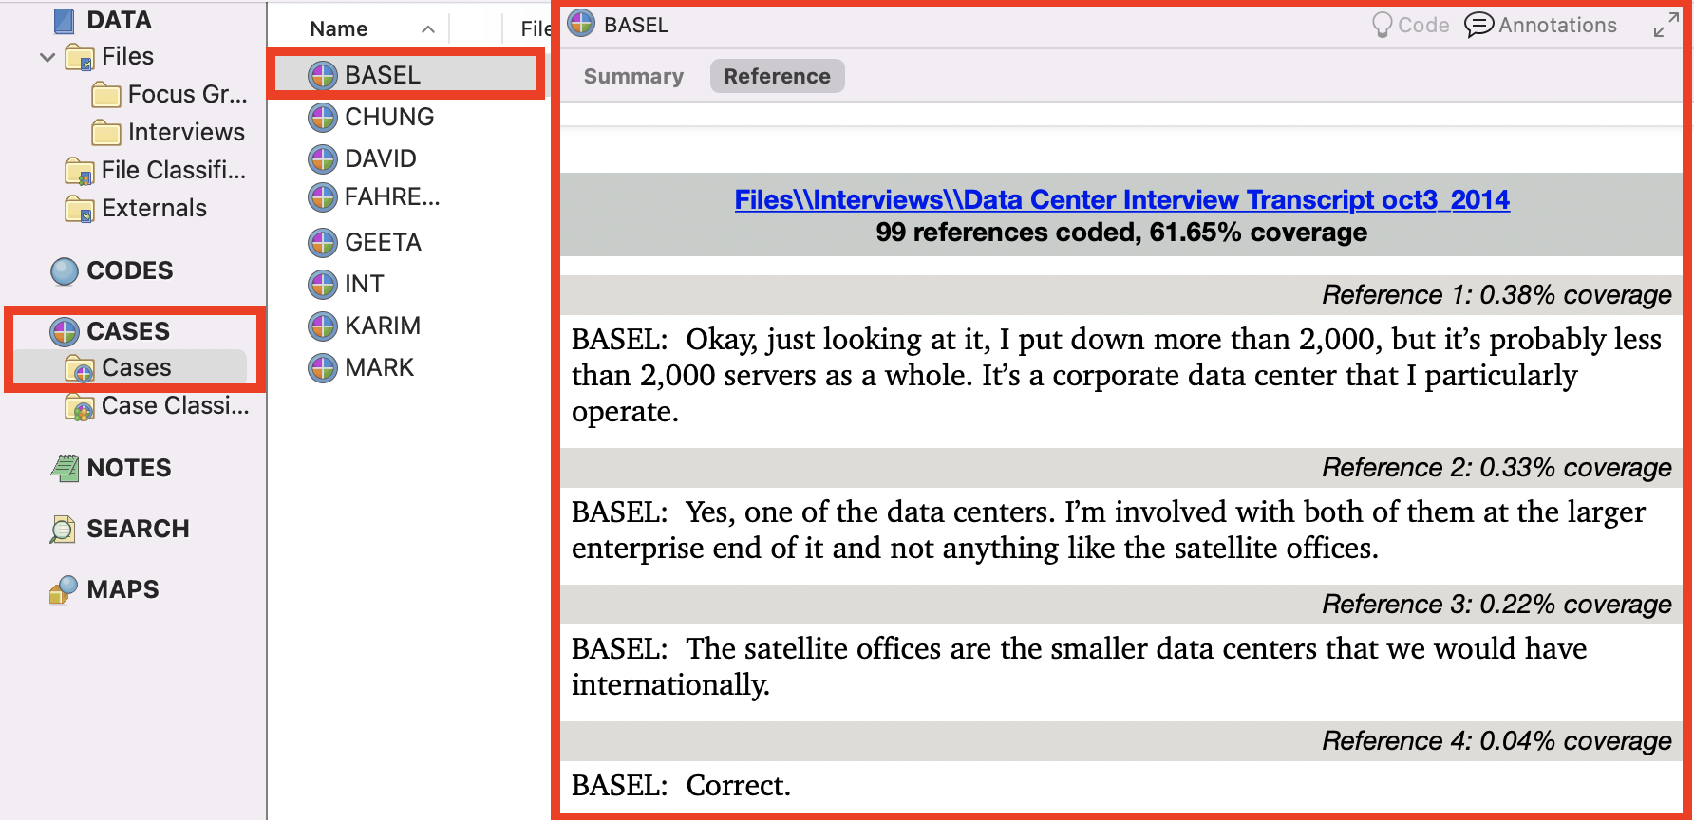Click the BASEL icon in detail header
Viewport: 1694px width, 820px height.
tap(581, 24)
